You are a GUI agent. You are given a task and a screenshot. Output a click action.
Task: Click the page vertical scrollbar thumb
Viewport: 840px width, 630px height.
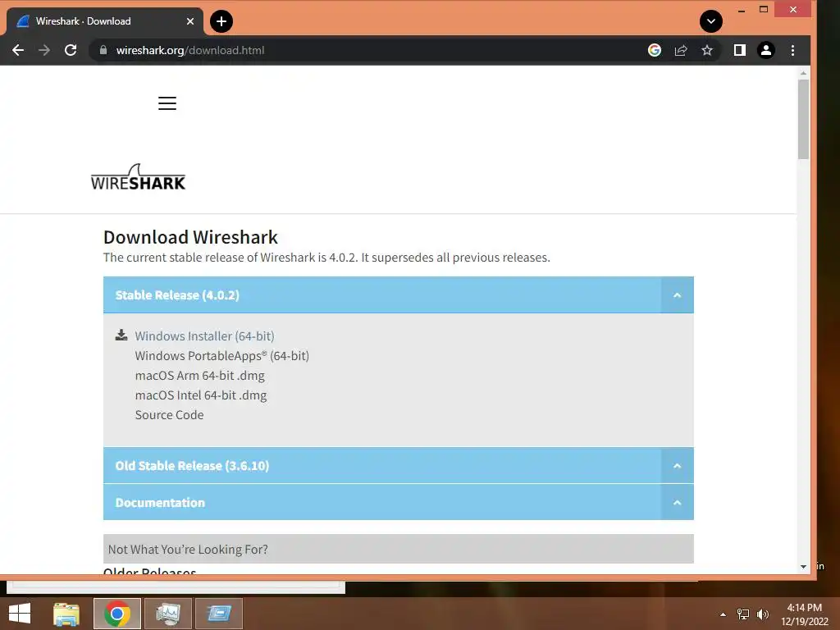click(x=803, y=120)
